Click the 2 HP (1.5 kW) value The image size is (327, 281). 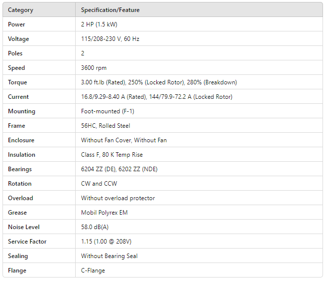point(99,24)
